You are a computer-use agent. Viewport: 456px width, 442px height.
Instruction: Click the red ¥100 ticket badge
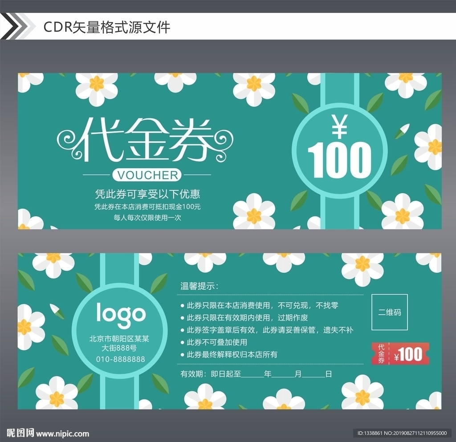[400, 353]
